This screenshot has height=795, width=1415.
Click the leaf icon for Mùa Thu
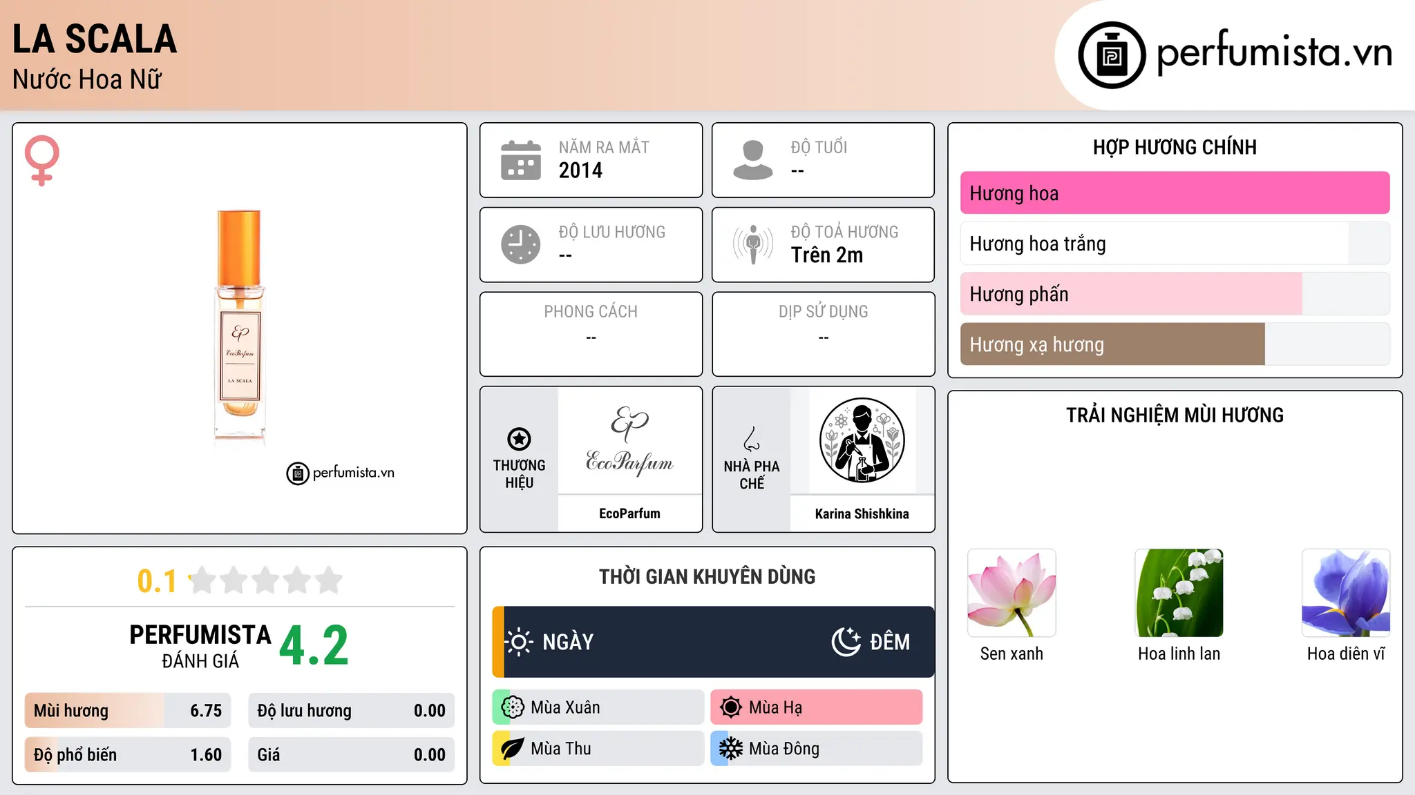pos(513,749)
